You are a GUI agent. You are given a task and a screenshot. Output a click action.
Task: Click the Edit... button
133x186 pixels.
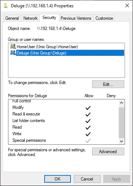[108, 84]
